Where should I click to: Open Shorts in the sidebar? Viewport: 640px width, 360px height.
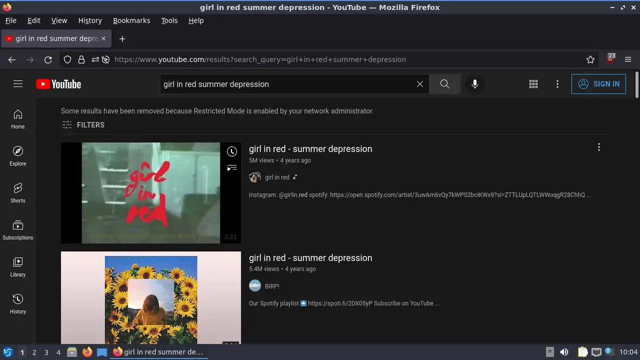pyautogui.click(x=18, y=193)
